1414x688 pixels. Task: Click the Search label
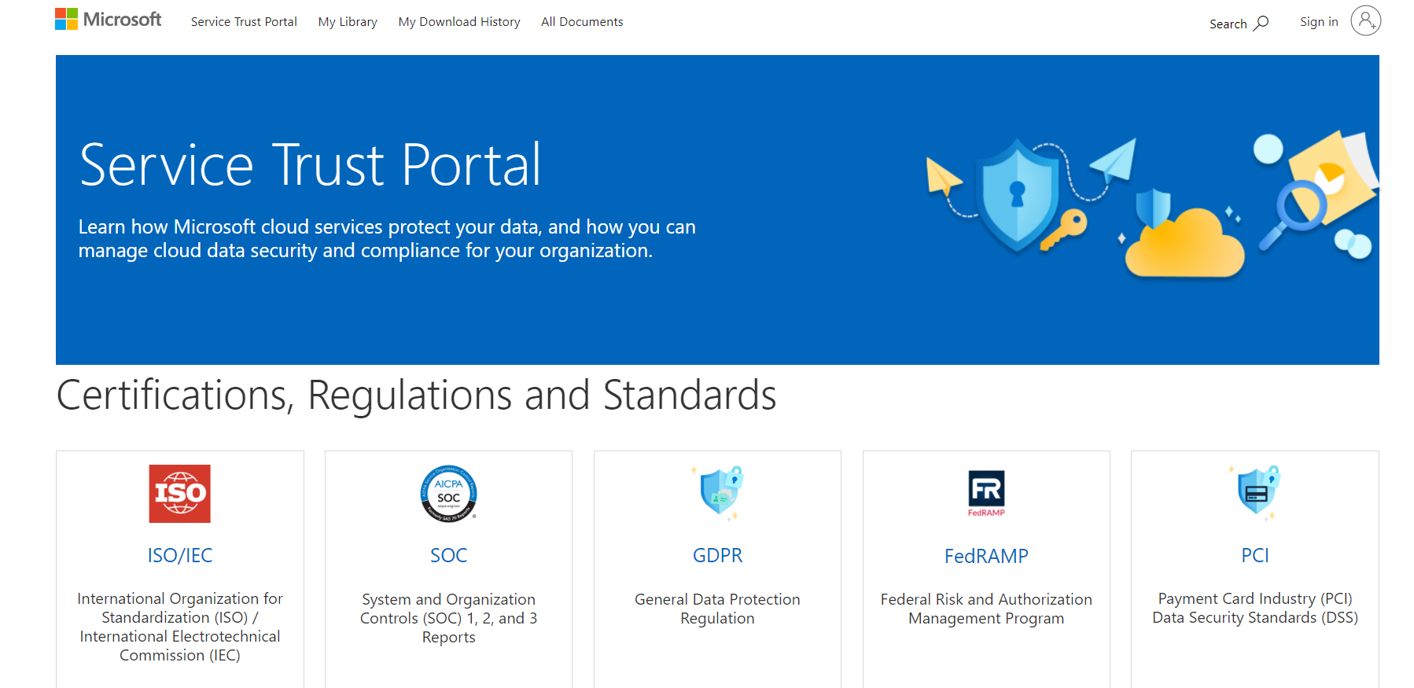(x=1228, y=24)
